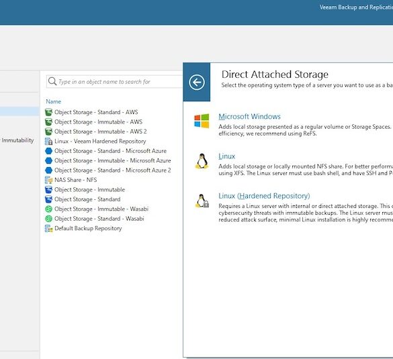Click the Linux penguin icon
Image resolution: width=393 pixels, height=359 pixels.
(202, 161)
